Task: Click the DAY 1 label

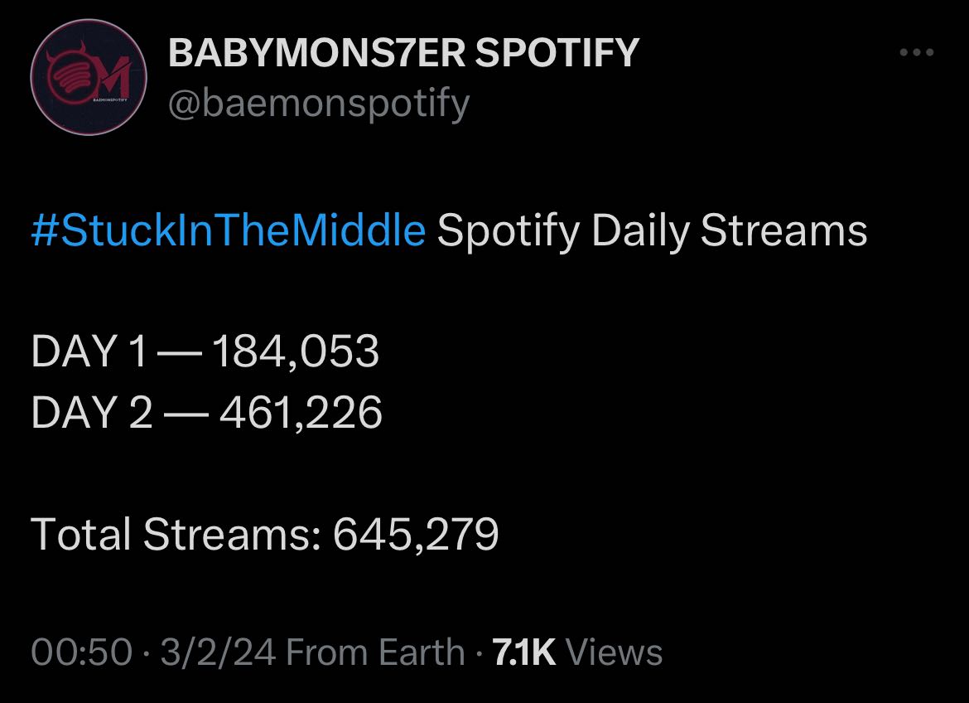Action: 89,351
